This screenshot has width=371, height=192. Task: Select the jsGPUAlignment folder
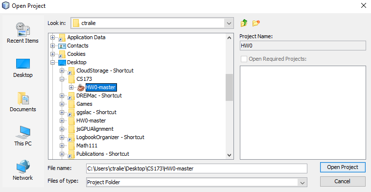[x=95, y=129]
